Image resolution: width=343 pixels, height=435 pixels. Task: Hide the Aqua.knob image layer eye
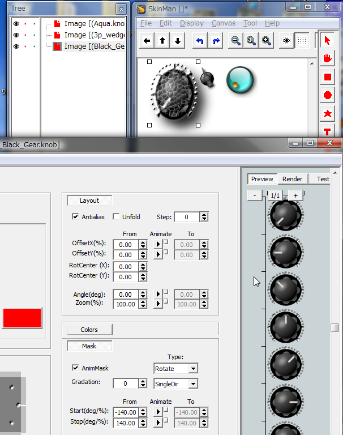[16, 24]
